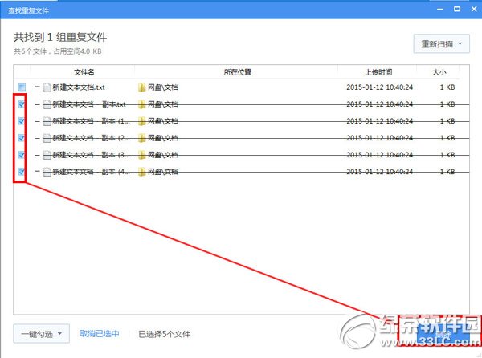Viewport: 482px width, 358px height.
Task: Click file icon of 副本 (4... row
Action: 47,172
